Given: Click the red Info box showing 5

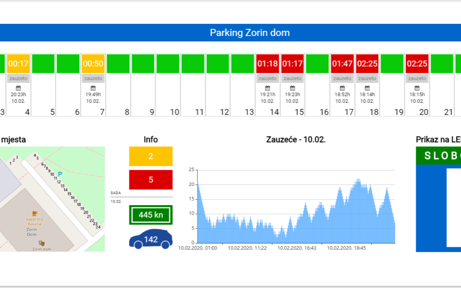Looking at the screenshot, I should click(x=151, y=180).
